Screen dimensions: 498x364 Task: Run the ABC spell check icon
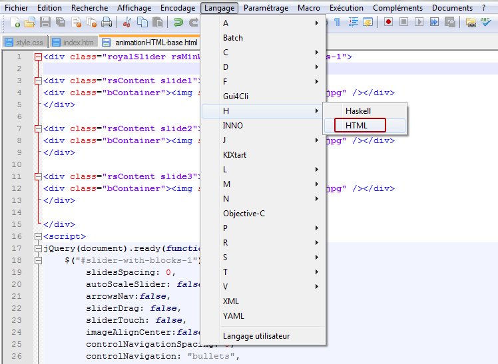[x=485, y=22]
